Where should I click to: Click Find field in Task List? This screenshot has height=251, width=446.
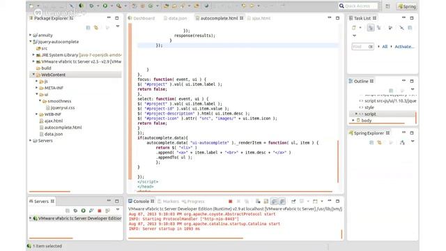click(x=362, y=47)
